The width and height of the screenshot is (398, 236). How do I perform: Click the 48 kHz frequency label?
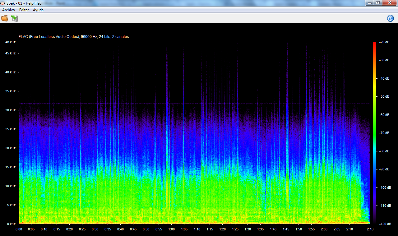[10, 42]
